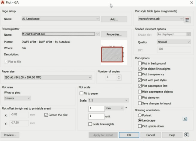Image resolution: width=196 pixels, height=141 pixels.
Task: Toggle Center the plot checkbox
Action: [x=46, y=115]
